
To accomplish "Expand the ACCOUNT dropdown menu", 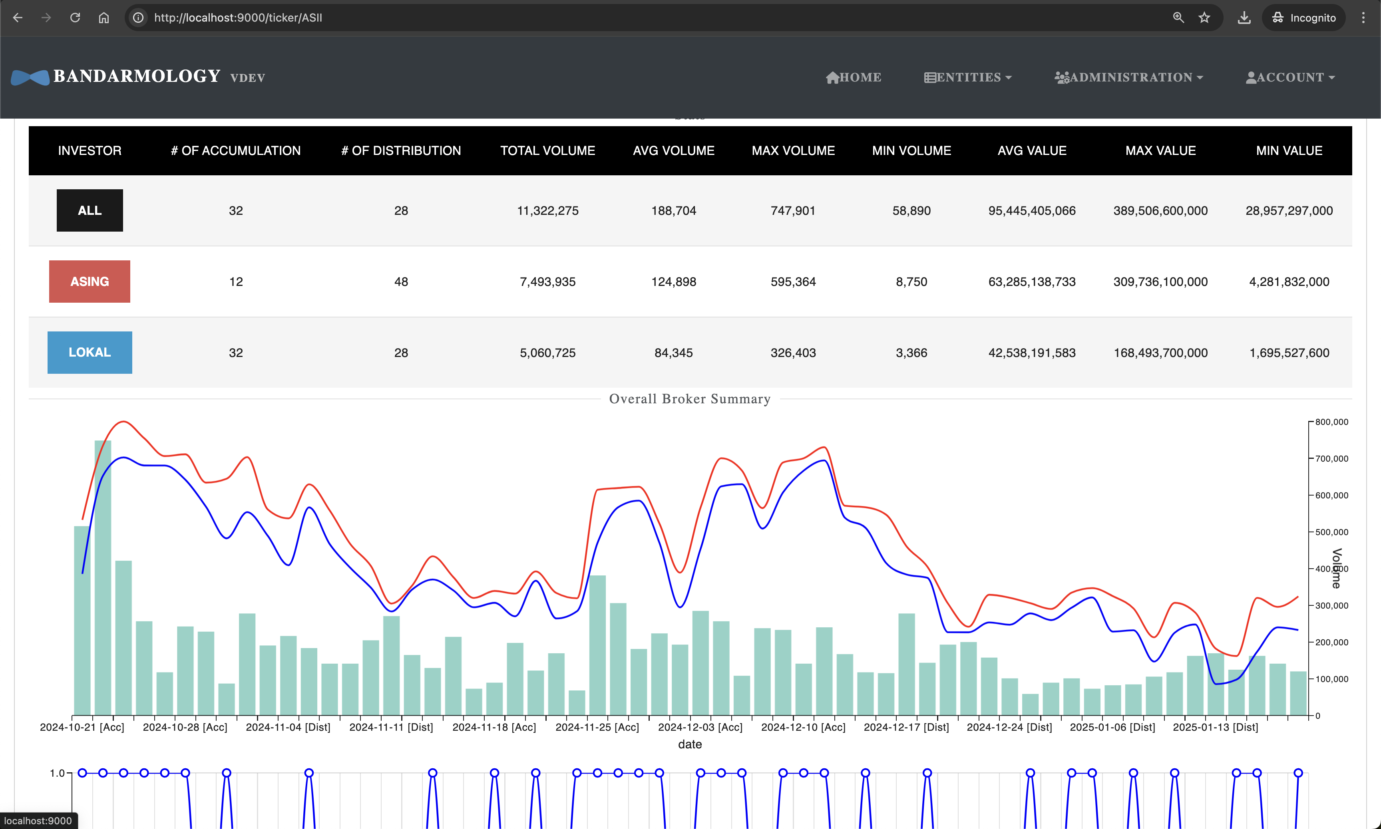I will (1290, 77).
